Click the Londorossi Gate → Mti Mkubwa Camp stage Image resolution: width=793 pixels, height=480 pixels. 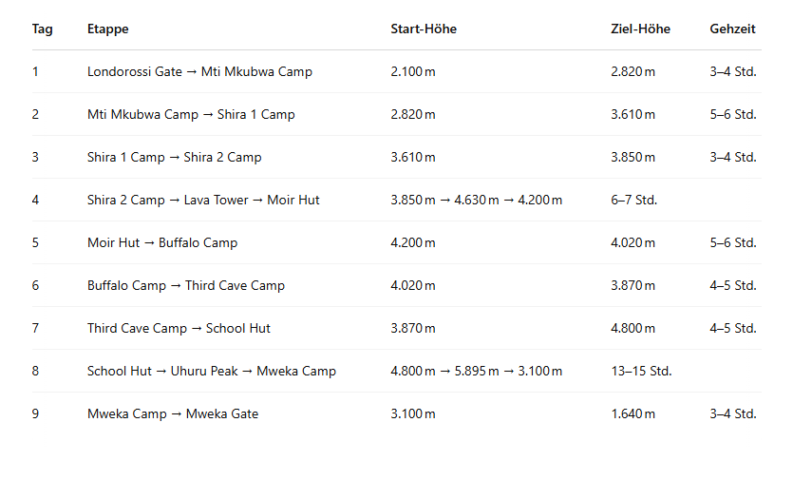tap(199, 72)
